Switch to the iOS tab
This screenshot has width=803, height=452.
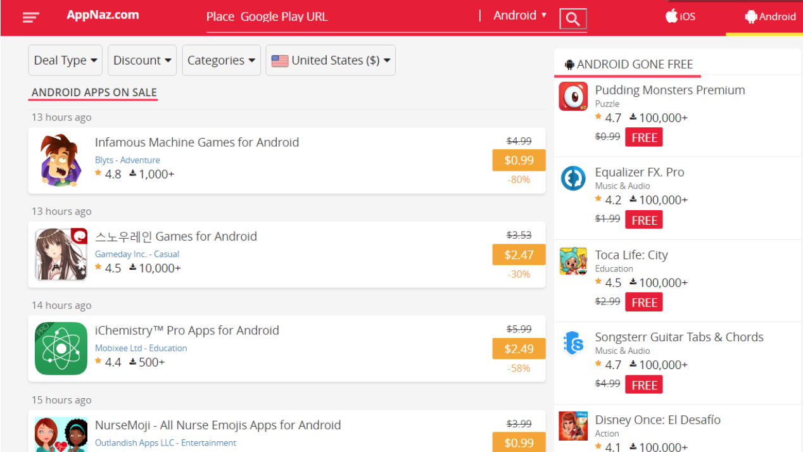681,16
